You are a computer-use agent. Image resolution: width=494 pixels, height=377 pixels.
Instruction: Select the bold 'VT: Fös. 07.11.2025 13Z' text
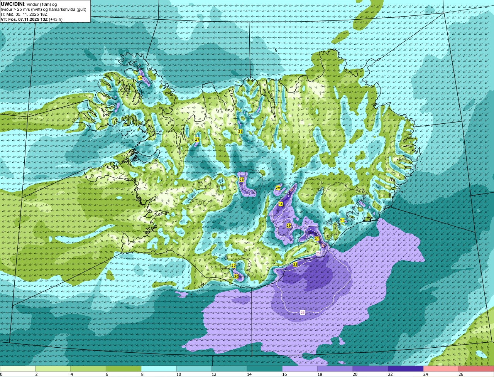point(24,19)
